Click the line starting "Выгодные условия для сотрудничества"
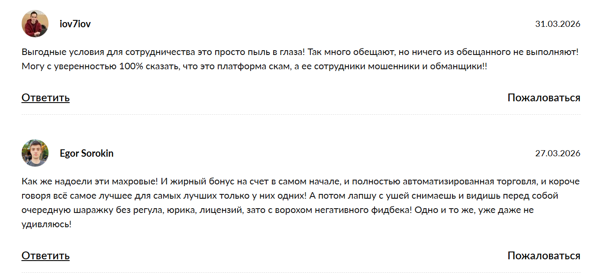594x274 pixels. point(300,52)
